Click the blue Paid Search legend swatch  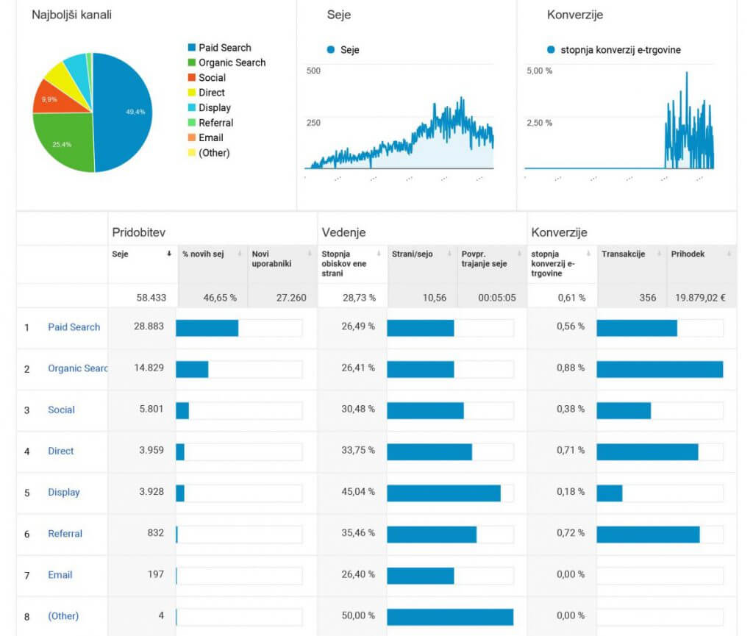(191, 48)
